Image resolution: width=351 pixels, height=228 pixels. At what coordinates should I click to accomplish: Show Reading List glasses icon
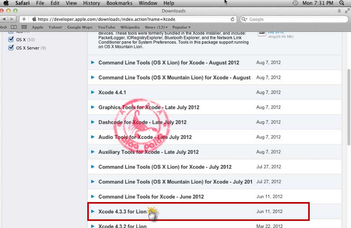pos(4,28)
